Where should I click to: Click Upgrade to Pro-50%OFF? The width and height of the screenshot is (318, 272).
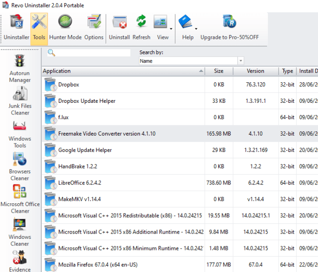[x=229, y=28]
